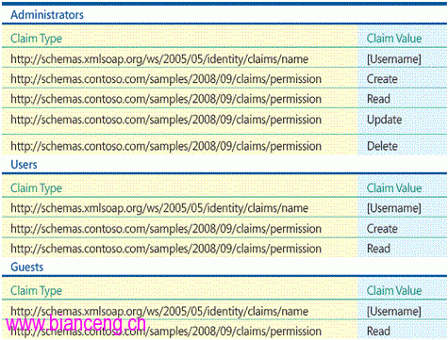The image size is (448, 340).
Task: Click Read value in Users table
Action: (378, 249)
